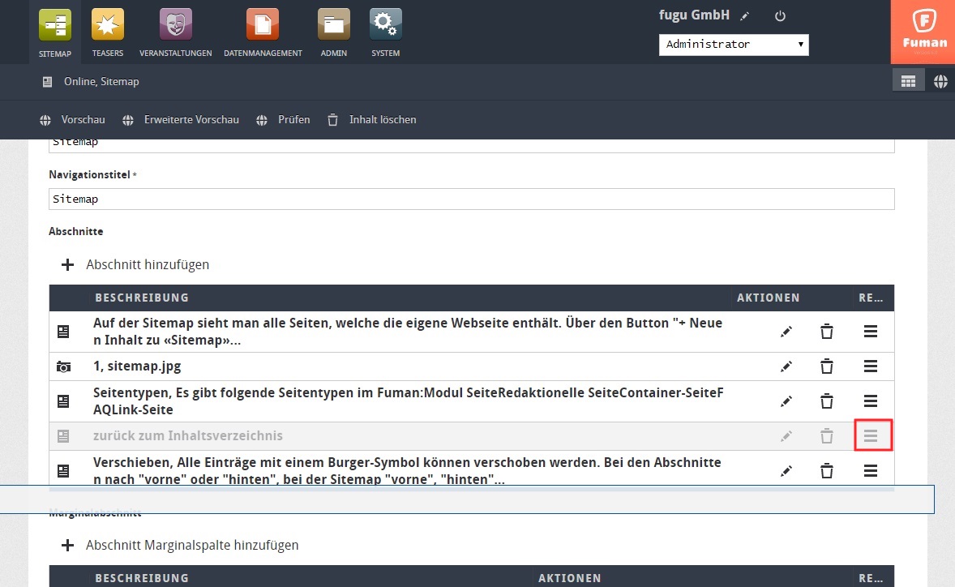Switch to the grid view toggle
Image resolution: width=955 pixels, height=587 pixels.
908,81
